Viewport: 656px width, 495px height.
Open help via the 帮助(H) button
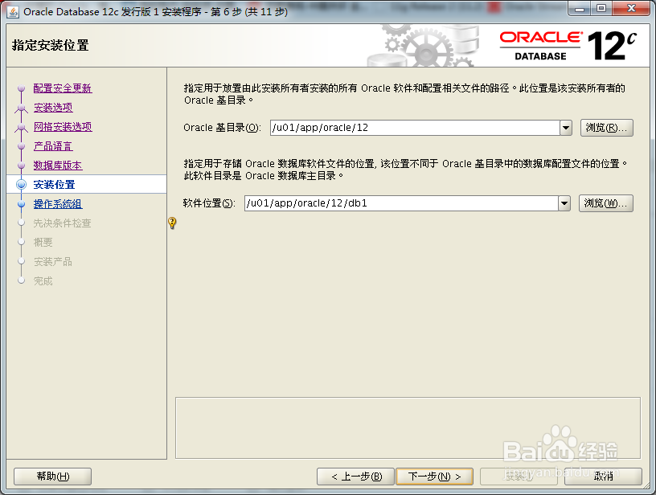coord(51,476)
